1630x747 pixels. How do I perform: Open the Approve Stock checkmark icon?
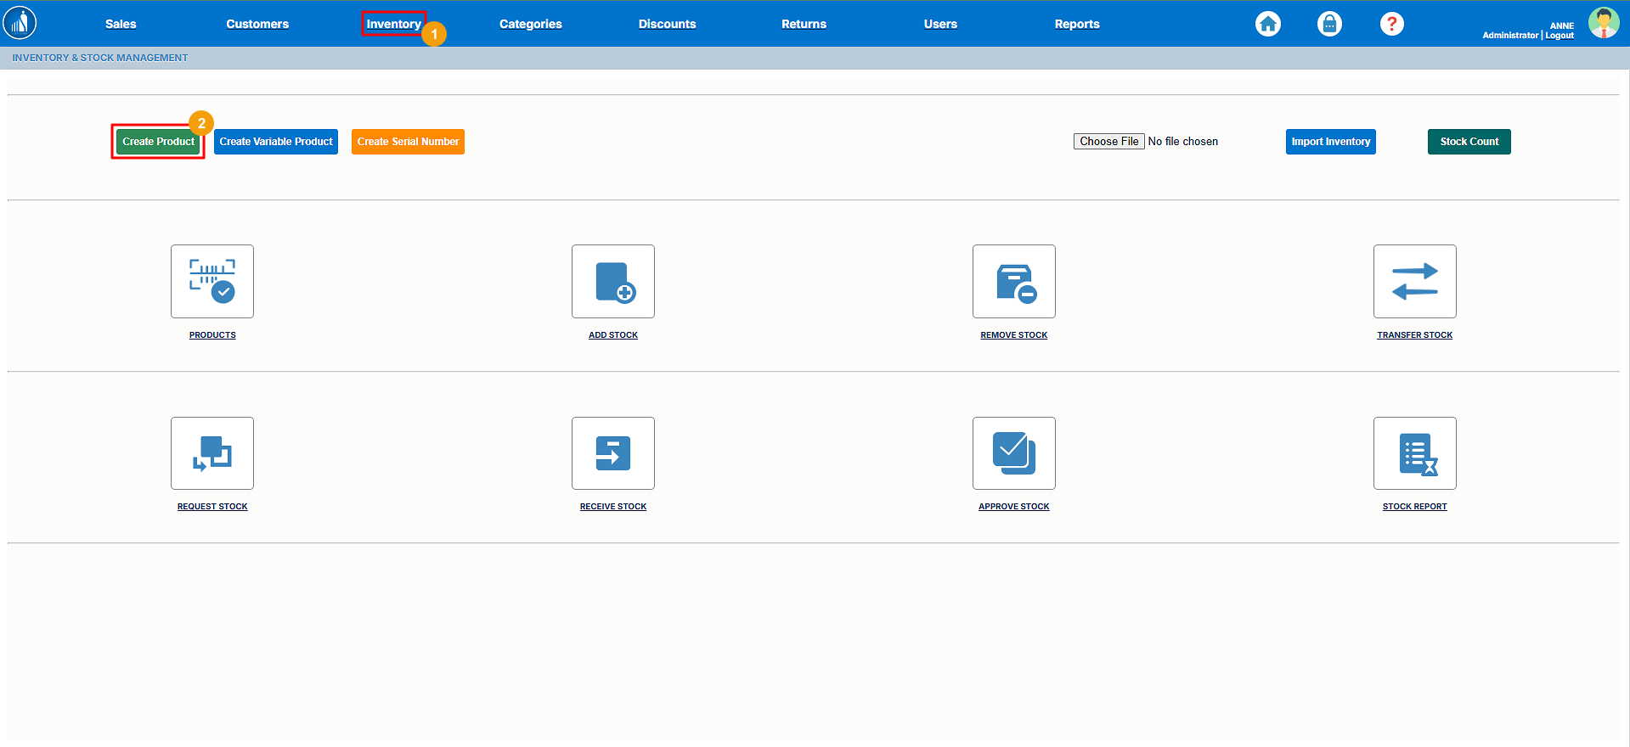pyautogui.click(x=1013, y=453)
